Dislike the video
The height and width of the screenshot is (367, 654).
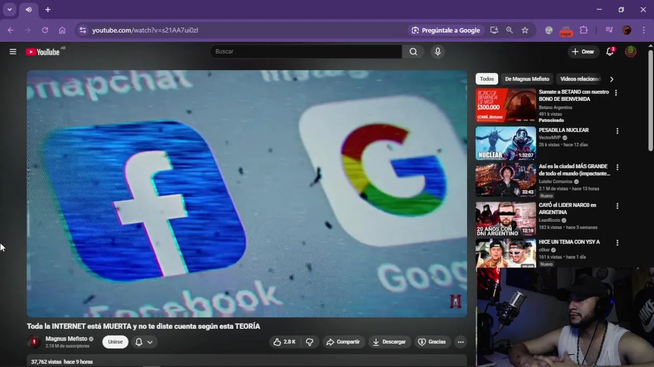309,342
